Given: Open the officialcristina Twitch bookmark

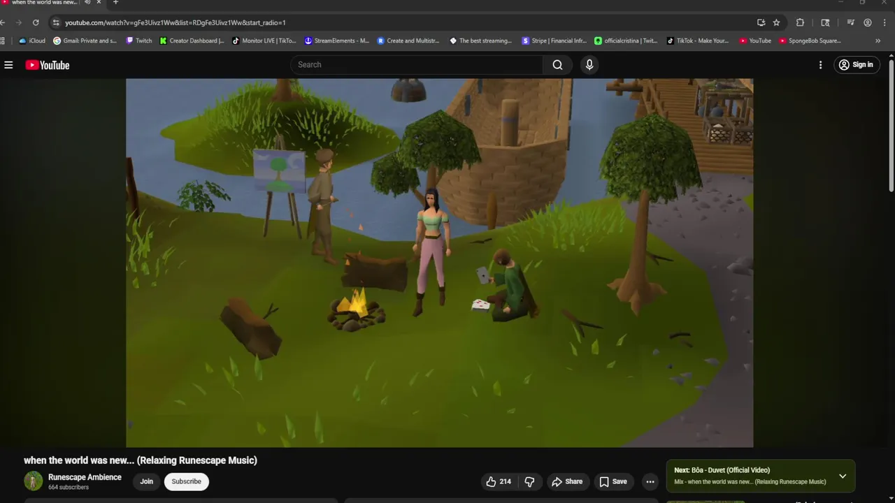Looking at the screenshot, I should pyautogui.click(x=626, y=41).
